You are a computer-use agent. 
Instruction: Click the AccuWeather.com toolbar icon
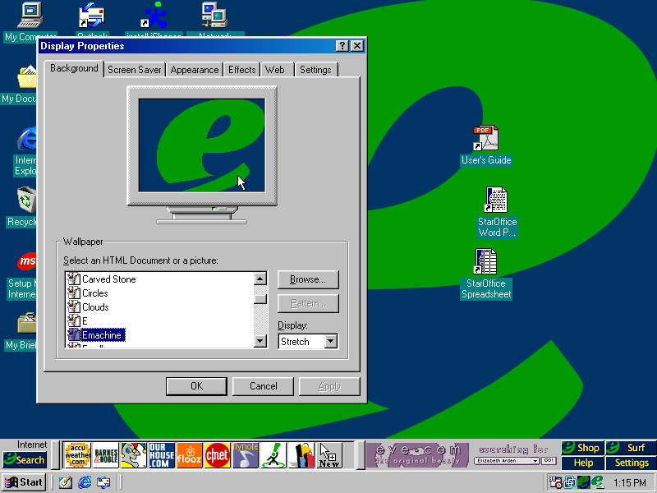[x=77, y=454]
